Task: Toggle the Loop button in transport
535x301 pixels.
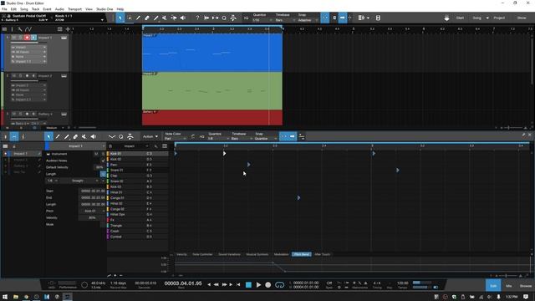Action: 279,284
